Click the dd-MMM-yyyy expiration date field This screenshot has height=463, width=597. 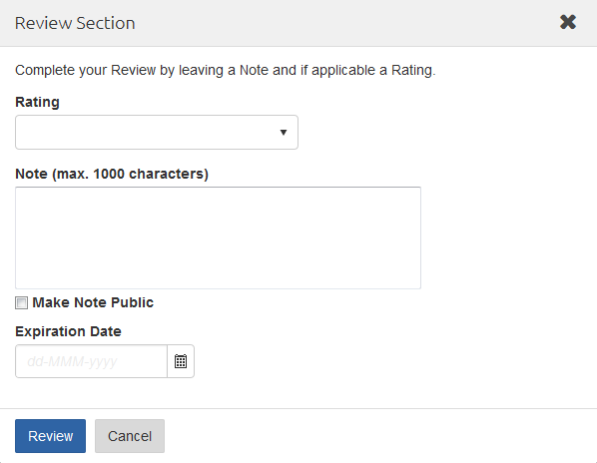coord(92,361)
